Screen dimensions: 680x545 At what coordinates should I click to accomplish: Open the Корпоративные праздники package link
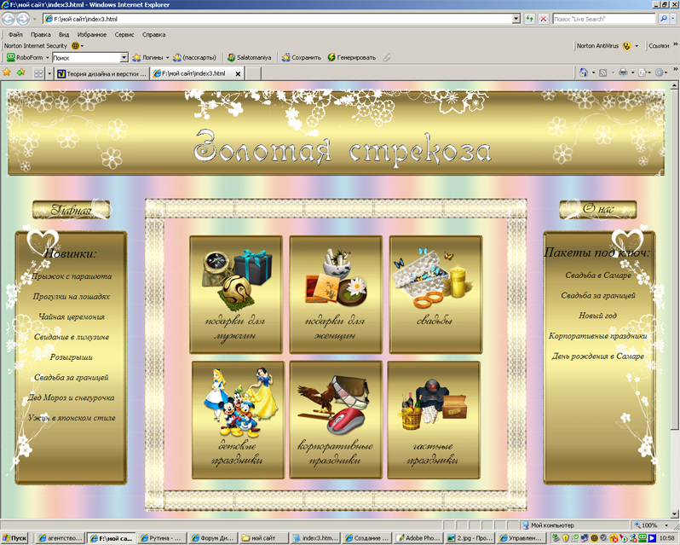(598, 335)
